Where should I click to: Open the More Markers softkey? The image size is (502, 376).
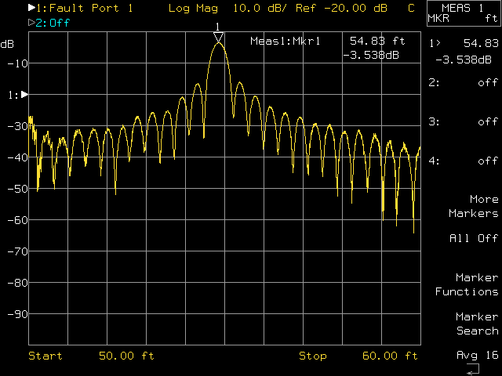474,206
